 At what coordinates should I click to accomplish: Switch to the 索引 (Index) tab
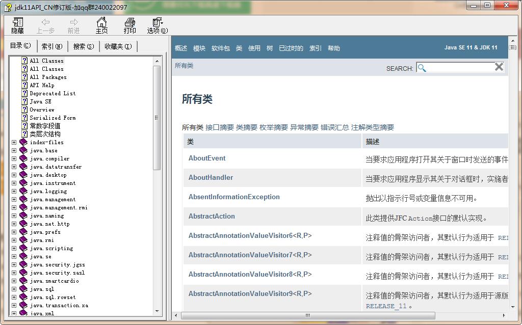point(52,46)
